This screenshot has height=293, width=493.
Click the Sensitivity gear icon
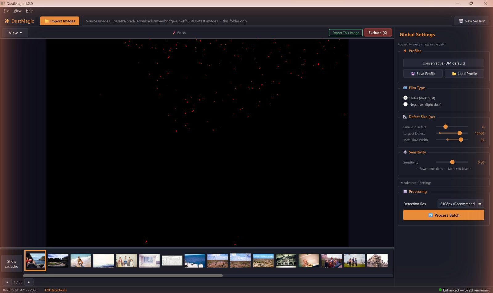tap(405, 152)
